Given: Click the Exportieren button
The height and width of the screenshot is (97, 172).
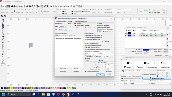Looking at the screenshot, I should (x=76, y=71).
